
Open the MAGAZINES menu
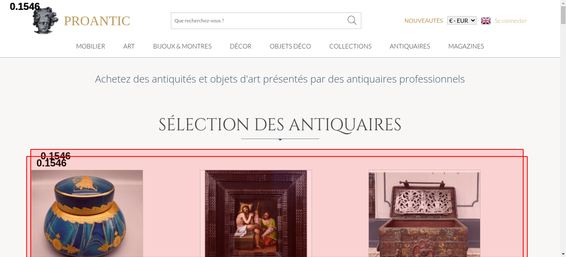tap(466, 46)
